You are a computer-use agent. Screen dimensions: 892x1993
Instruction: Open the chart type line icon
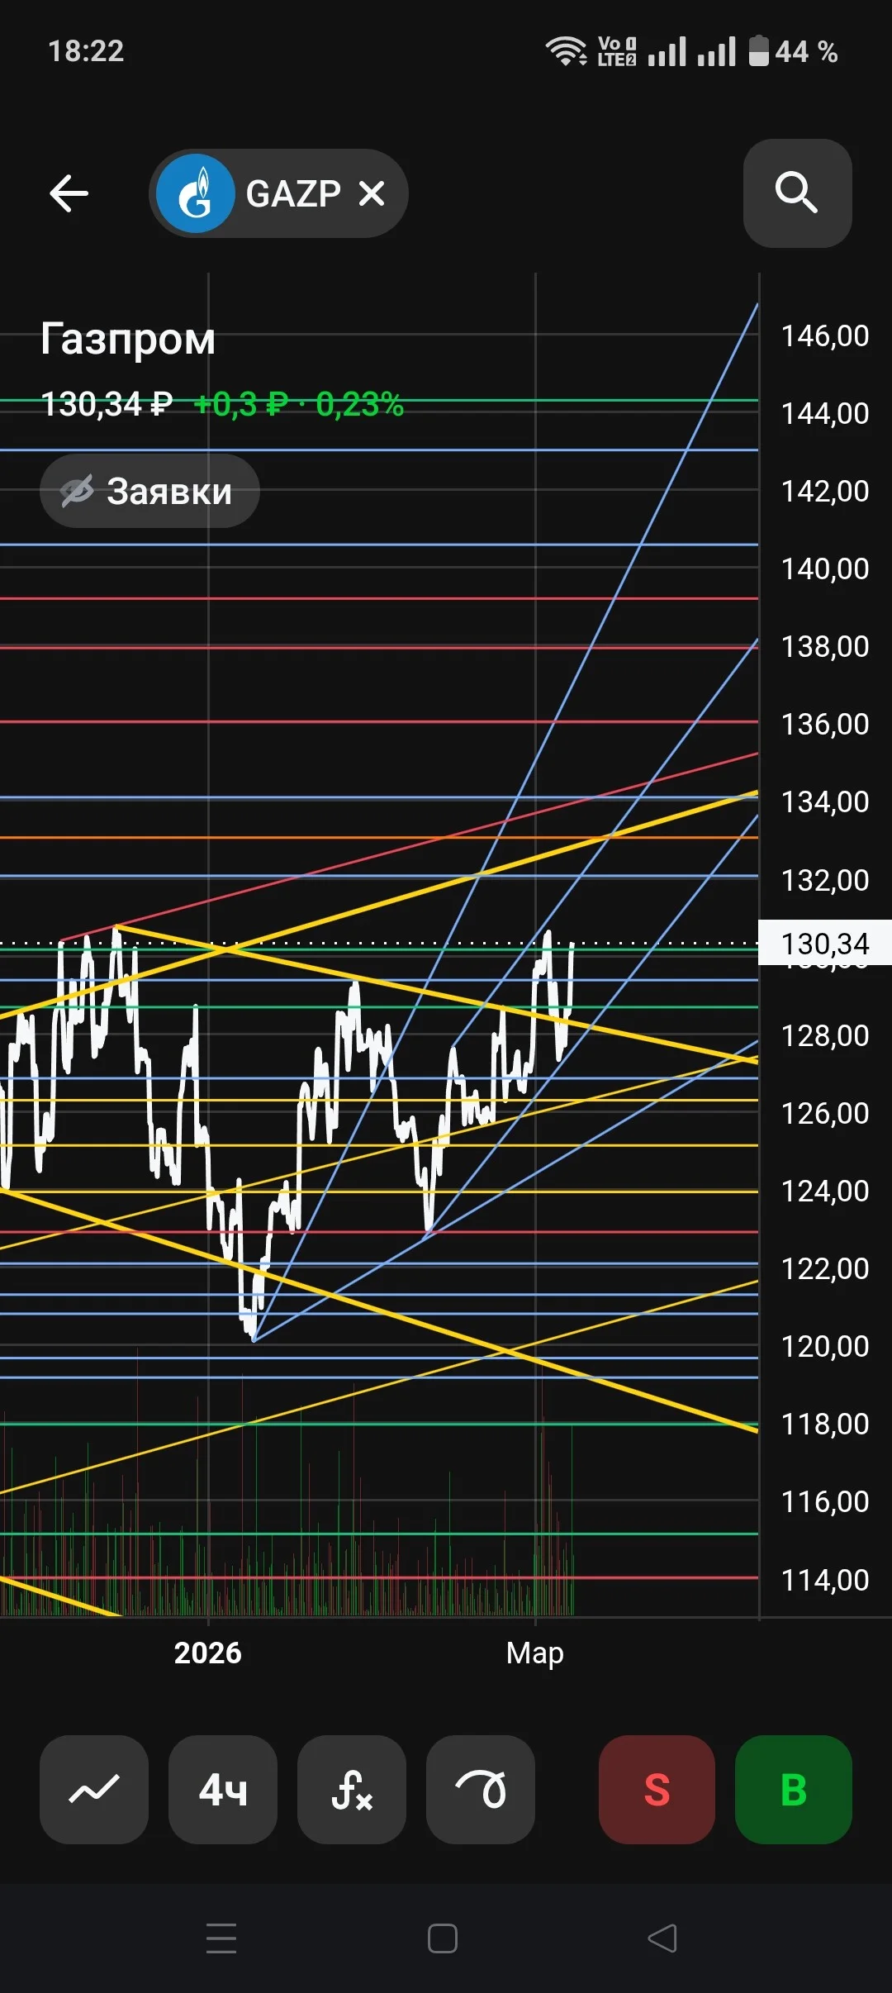tap(94, 1789)
